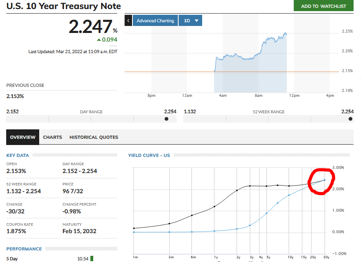Screen dimensions: 361x262
Task: Switch to the Overview tab
Action: pyautogui.click(x=23, y=137)
